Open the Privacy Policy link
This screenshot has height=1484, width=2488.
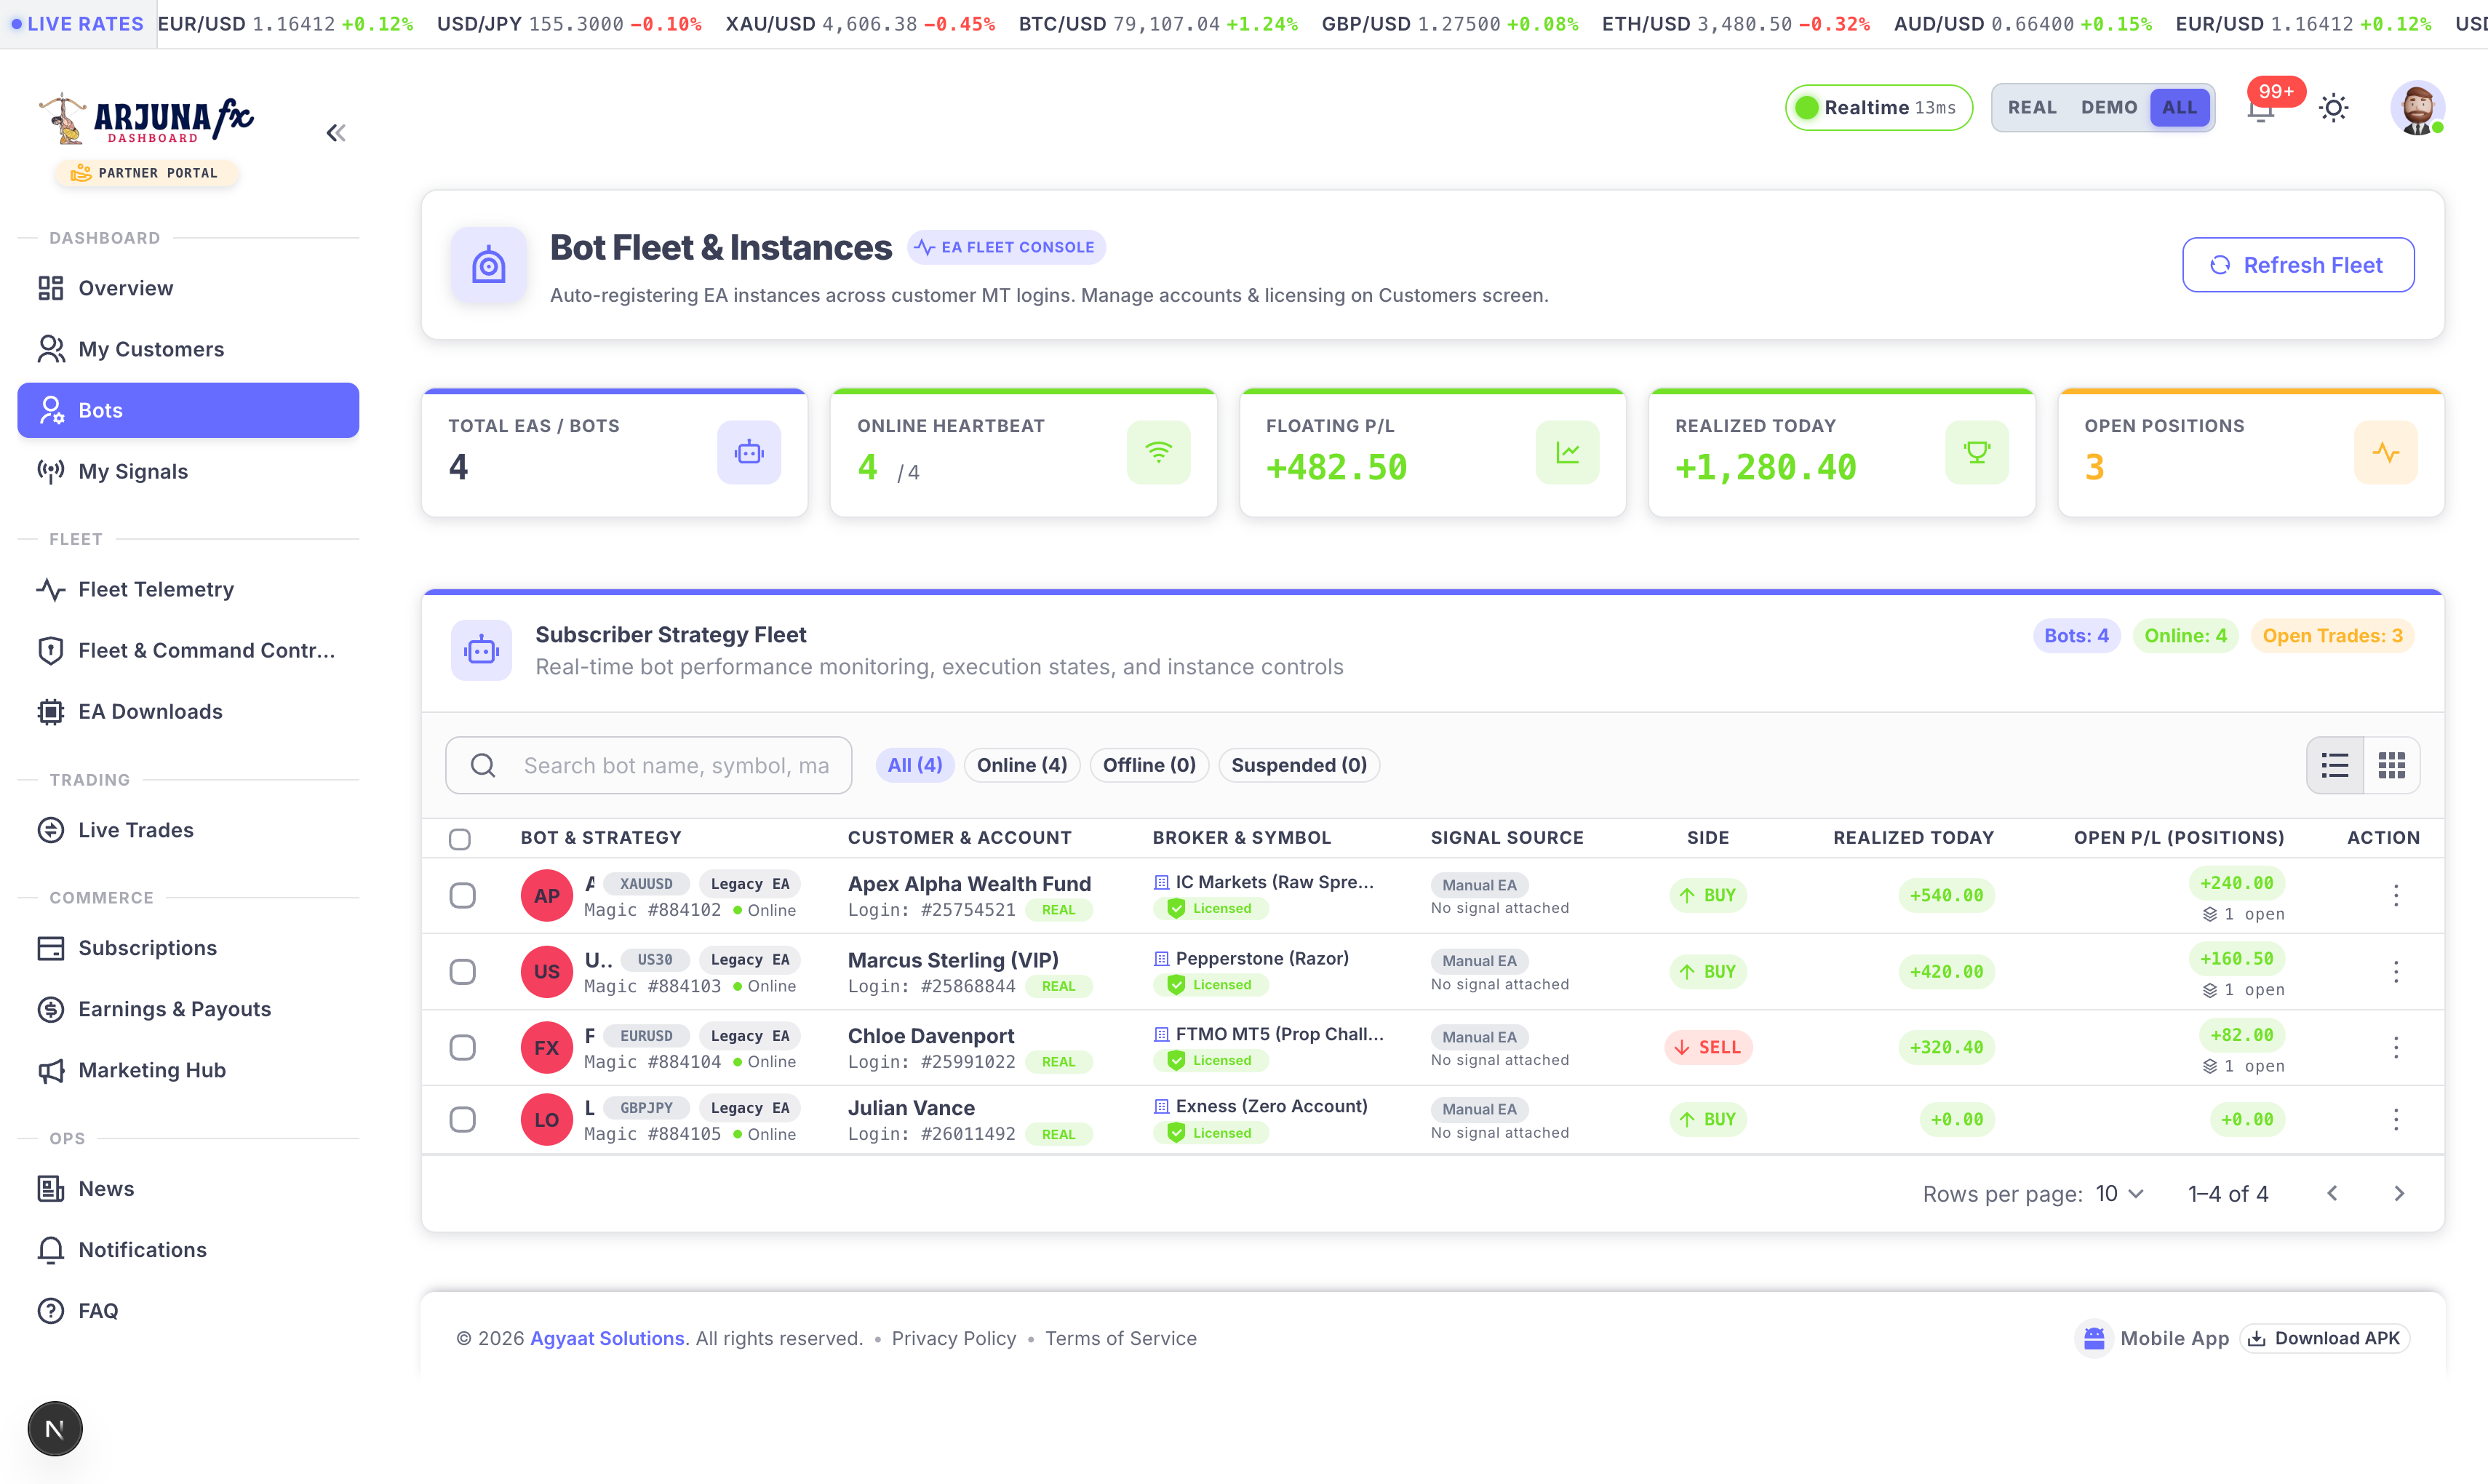(954, 1338)
